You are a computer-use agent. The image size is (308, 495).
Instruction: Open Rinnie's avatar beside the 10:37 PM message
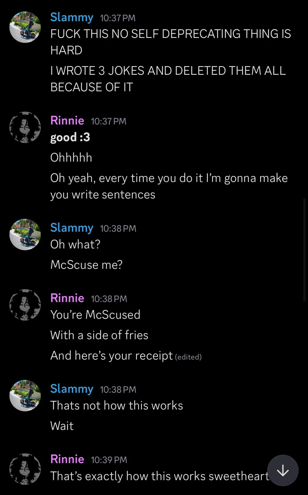tap(25, 127)
